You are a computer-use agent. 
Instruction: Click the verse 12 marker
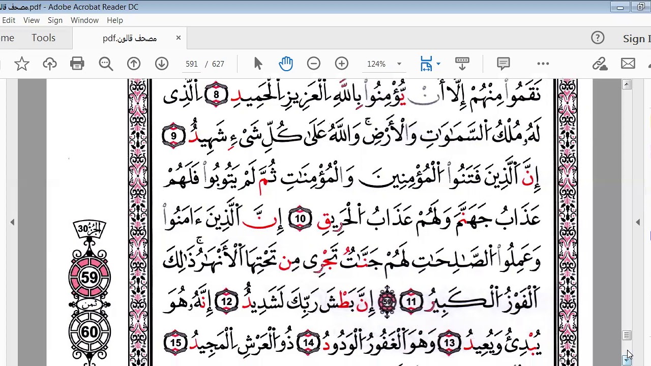tap(227, 302)
